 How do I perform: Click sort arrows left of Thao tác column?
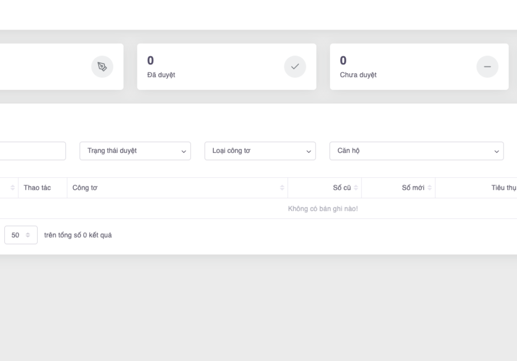pyautogui.click(x=13, y=188)
